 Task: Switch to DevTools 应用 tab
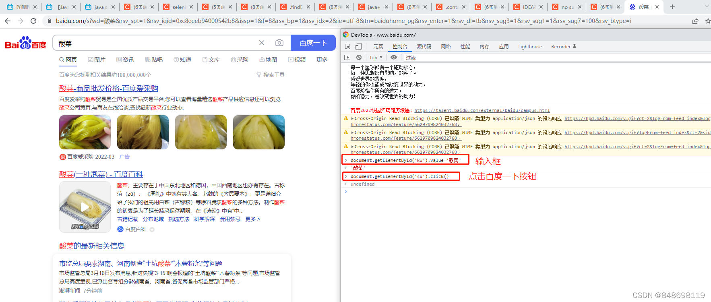coord(504,47)
